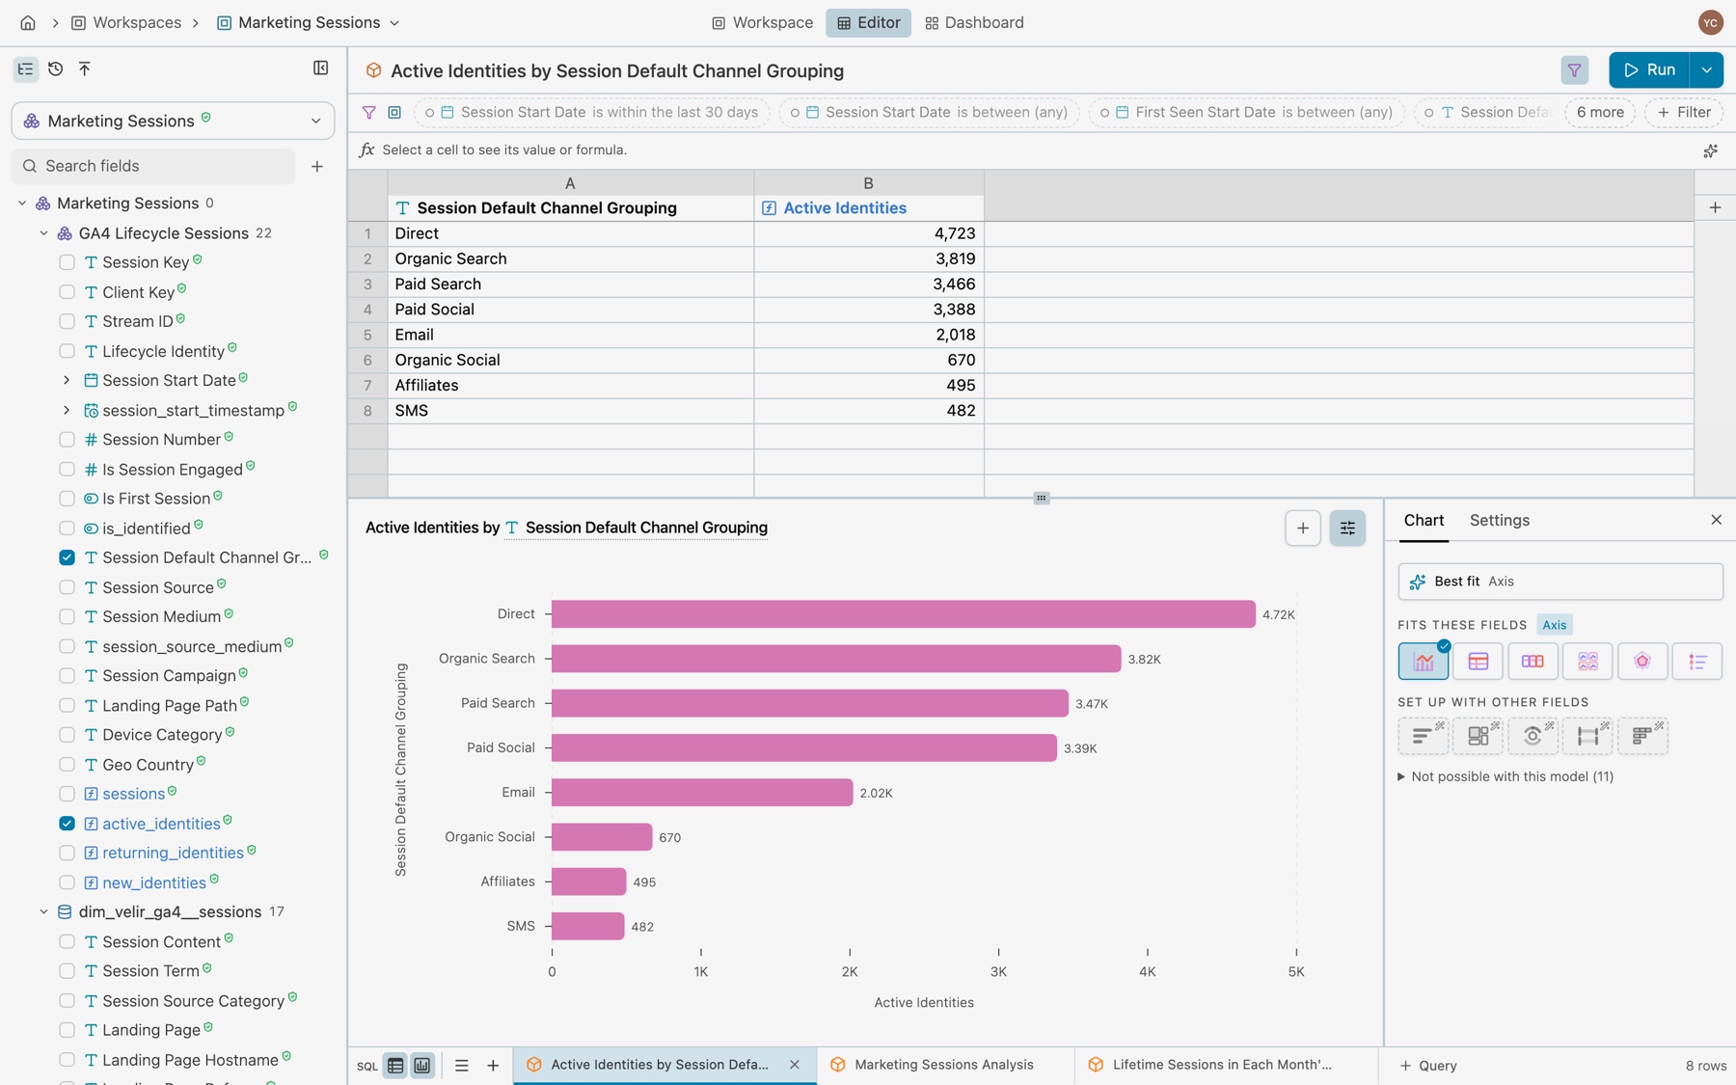Check the Geo Country field checkbox
This screenshot has height=1085, width=1736.
[x=67, y=764]
